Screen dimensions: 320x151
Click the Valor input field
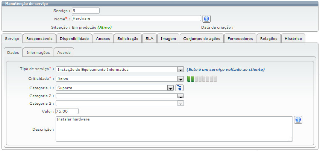point(67,111)
